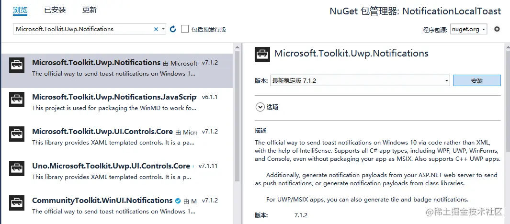Select Microsoft.Toolkit.Uwp.Notifications.JavaScript package row
This screenshot has width=510, height=224.
coord(117,105)
